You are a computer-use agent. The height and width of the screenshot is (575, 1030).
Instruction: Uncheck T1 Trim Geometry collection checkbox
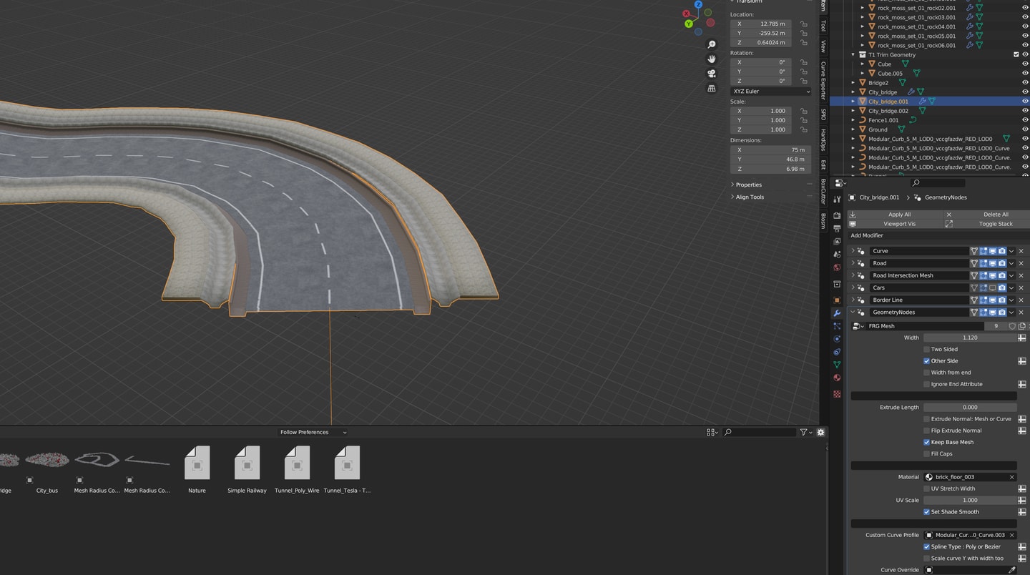point(1016,54)
